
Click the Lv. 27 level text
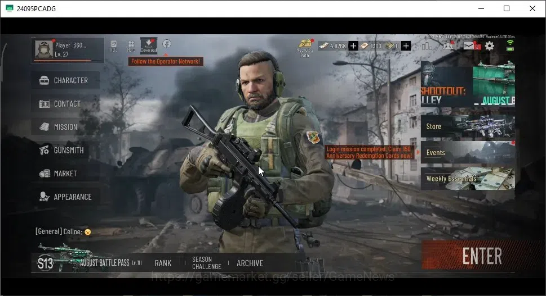click(61, 54)
